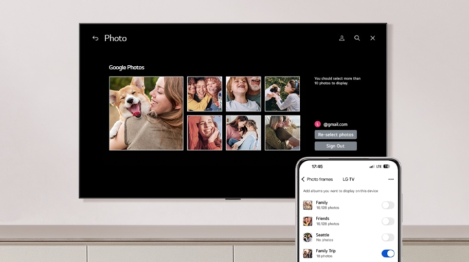Choose the girl holding puppy on grass photo
This screenshot has height=262, width=469.
pyautogui.click(x=282, y=94)
